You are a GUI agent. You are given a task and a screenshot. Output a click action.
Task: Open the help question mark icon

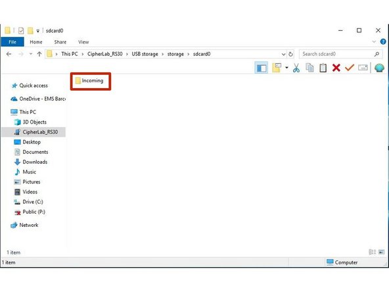[x=383, y=41]
